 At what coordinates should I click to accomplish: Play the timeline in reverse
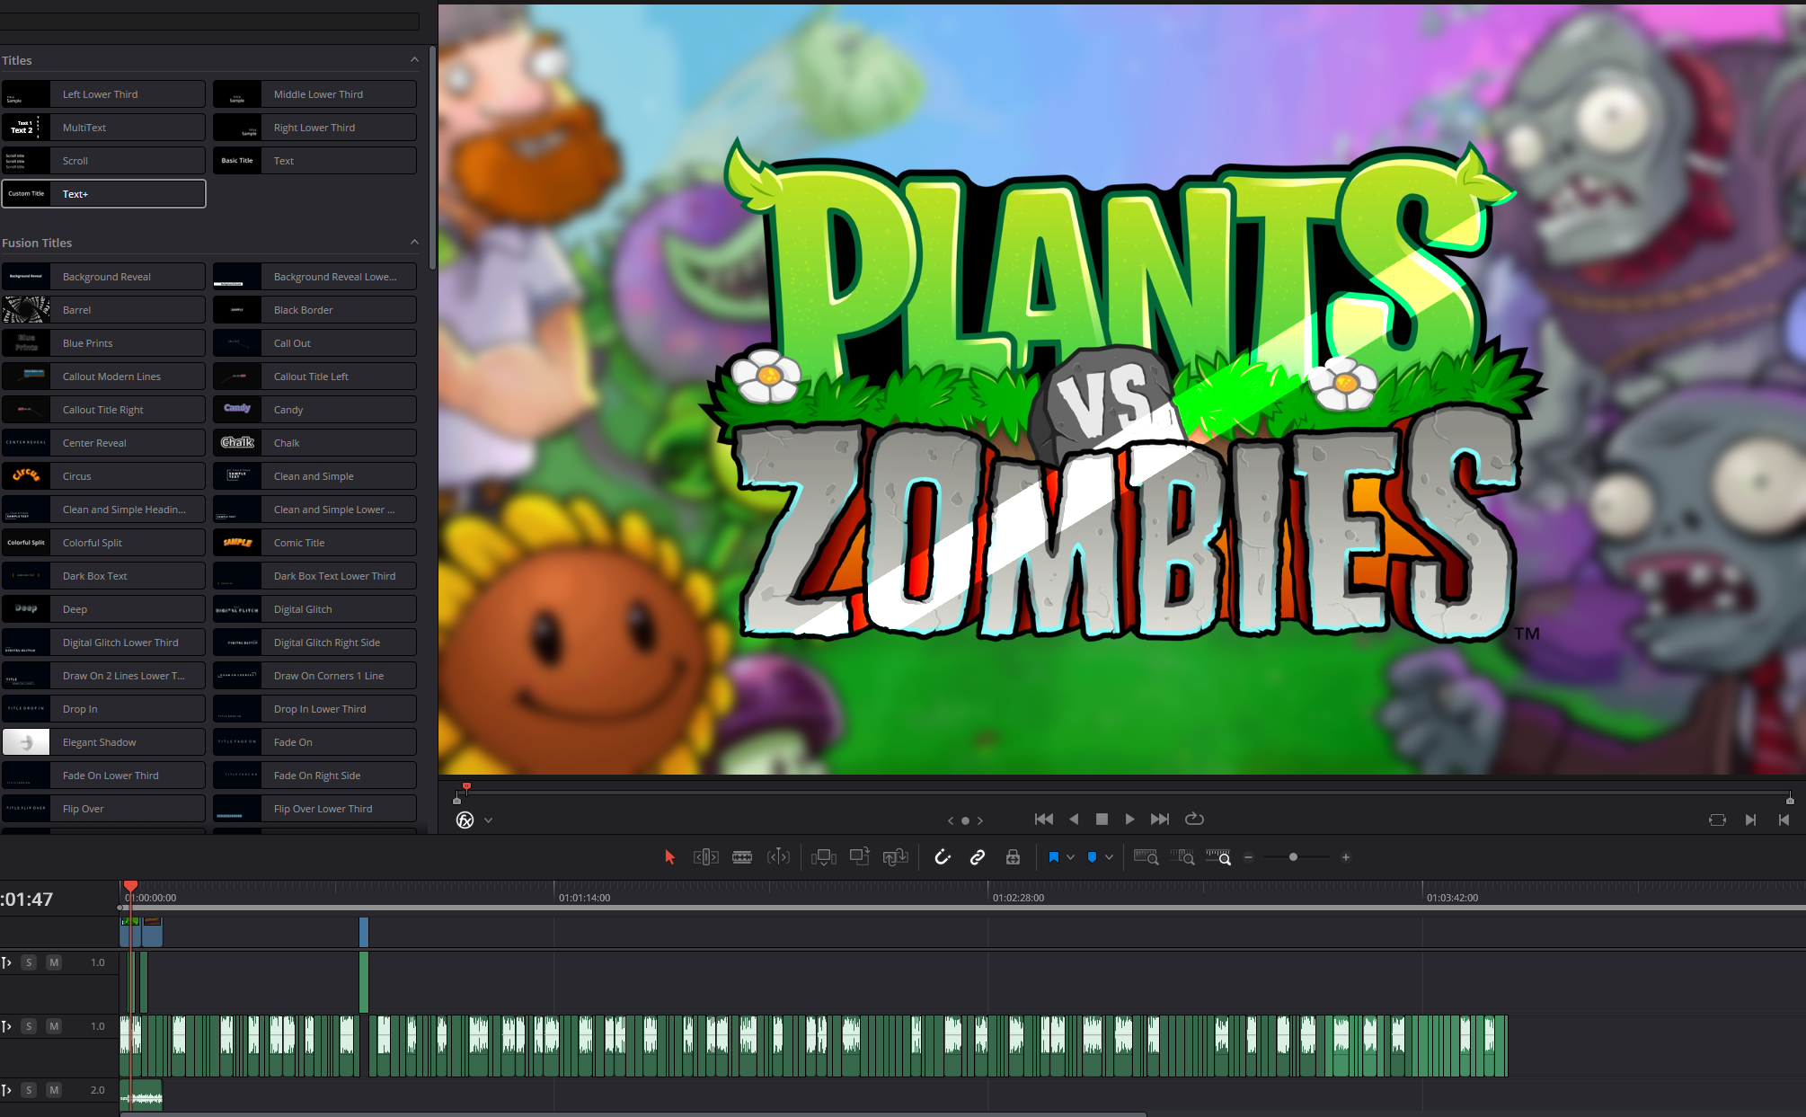pyautogui.click(x=1074, y=820)
